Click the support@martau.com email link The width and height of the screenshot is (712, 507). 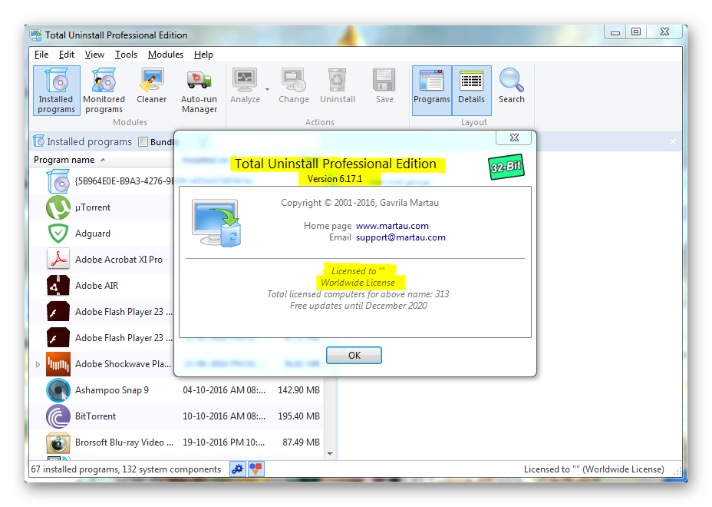click(x=400, y=237)
